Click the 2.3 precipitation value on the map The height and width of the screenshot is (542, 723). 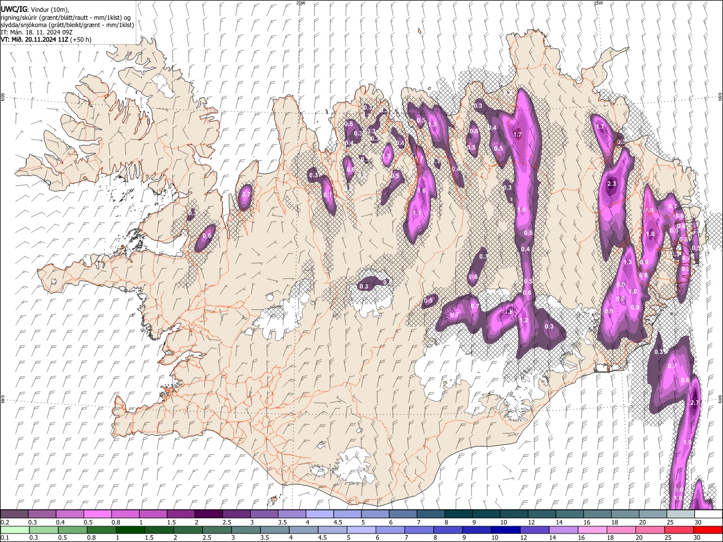pyautogui.click(x=611, y=184)
